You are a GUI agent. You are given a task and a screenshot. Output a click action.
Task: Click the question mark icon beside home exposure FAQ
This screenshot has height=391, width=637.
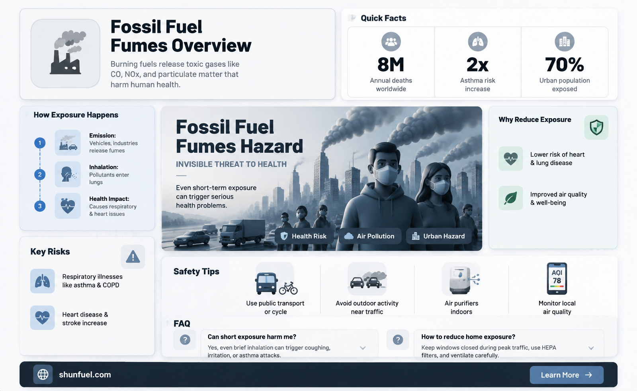click(x=398, y=340)
